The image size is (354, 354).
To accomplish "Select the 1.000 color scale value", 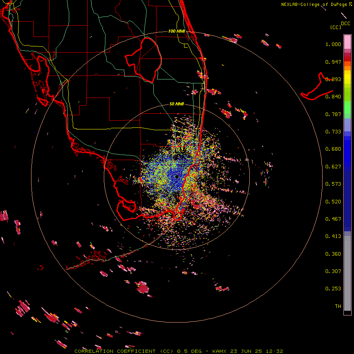I will (333, 44).
